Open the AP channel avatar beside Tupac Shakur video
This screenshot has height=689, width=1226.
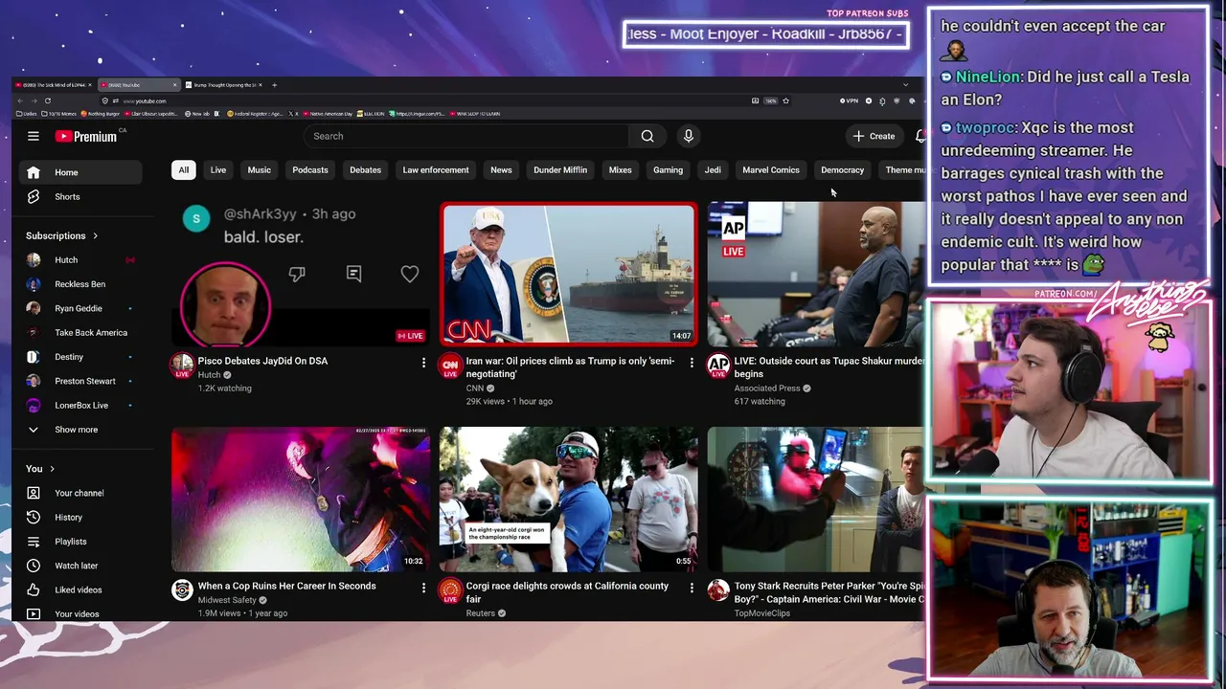718,365
